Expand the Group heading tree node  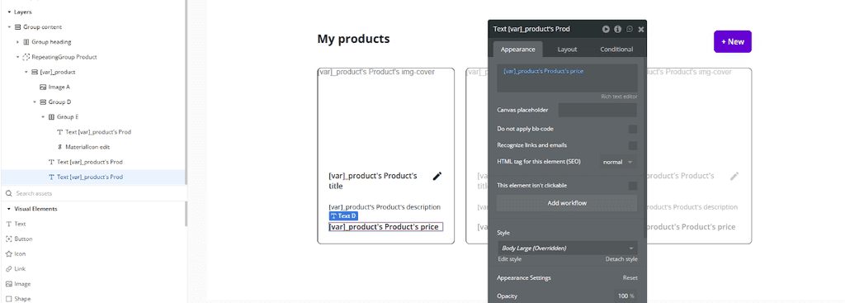18,42
